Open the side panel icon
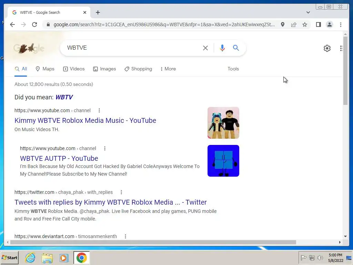 pyautogui.click(x=318, y=24)
